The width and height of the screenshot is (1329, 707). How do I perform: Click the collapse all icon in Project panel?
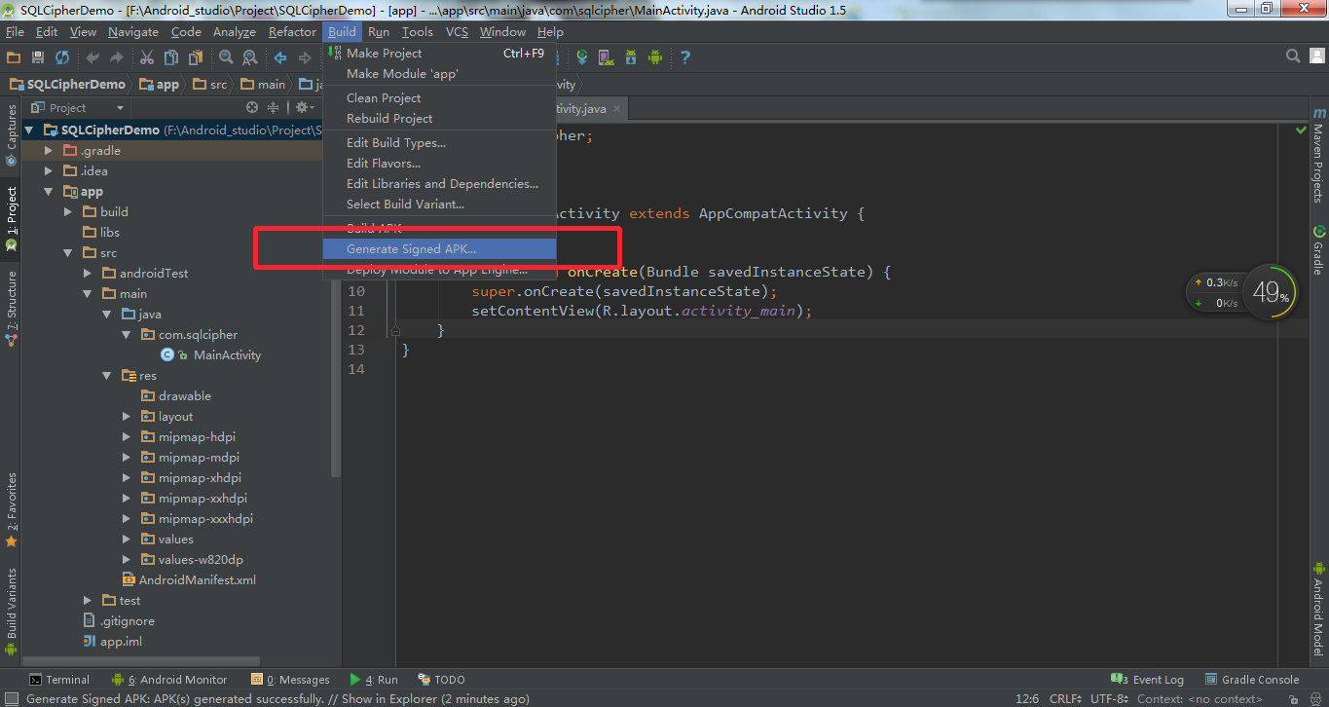tap(274, 107)
